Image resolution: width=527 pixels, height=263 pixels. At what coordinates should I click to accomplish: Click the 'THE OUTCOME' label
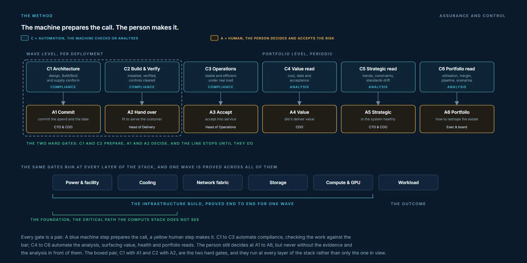click(408, 204)
